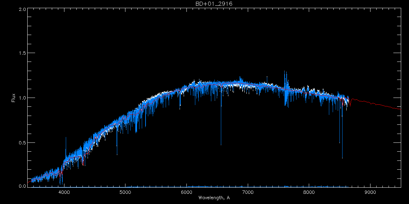Screen dimensions: 409x204
Task: Click the deepest absorption line near 8540
Action: (x=342, y=157)
